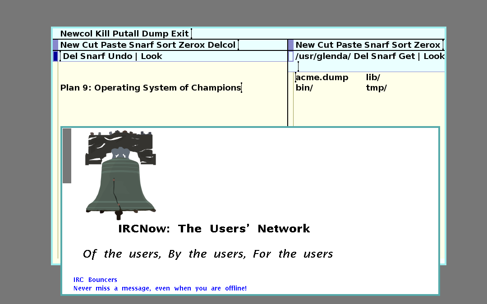Image resolution: width=487 pixels, height=304 pixels.
Task: Run Dump in the top acme tag
Action: pos(156,33)
